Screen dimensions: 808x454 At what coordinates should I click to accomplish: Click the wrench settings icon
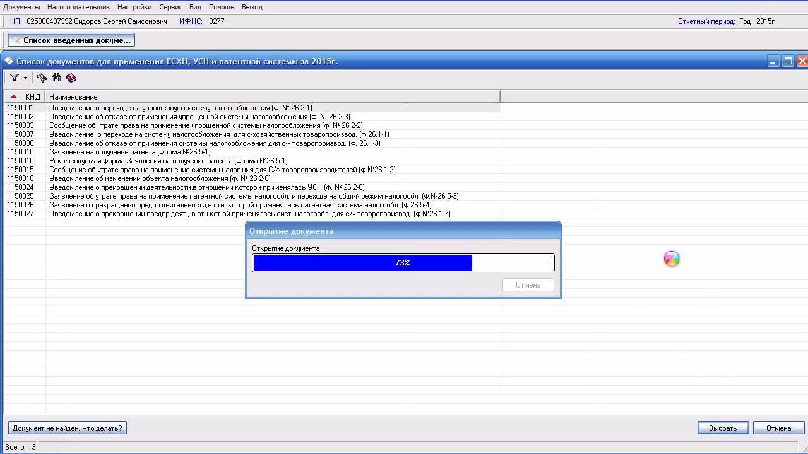(x=42, y=78)
